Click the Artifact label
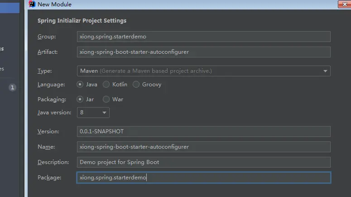Image resolution: width=351 pixels, height=197 pixels. click(x=48, y=52)
